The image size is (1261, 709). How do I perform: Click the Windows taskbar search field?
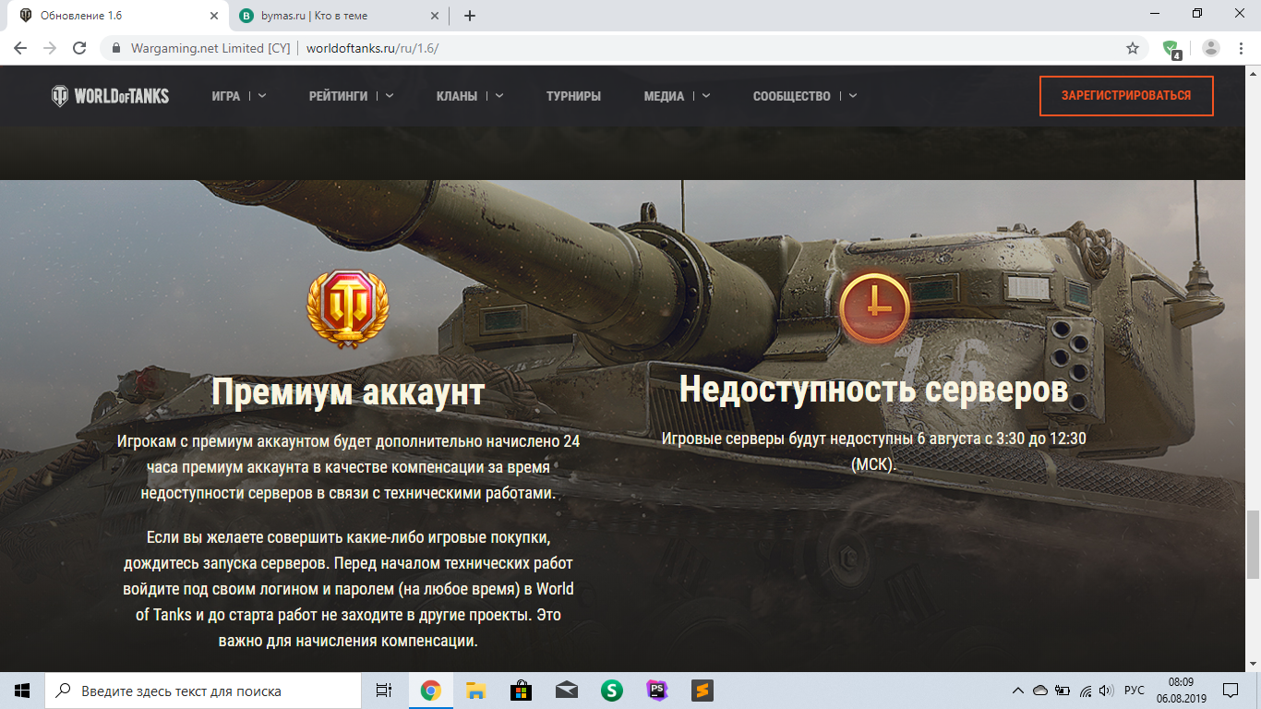click(x=203, y=691)
